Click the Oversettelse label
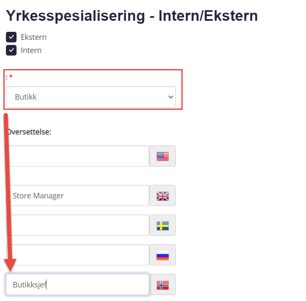Image resolution: width=306 pixels, height=301 pixels. [x=29, y=132]
